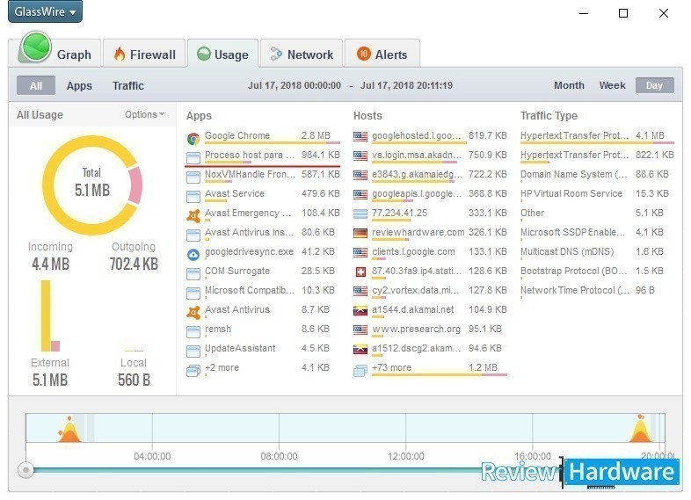Click the yellow incoming external bar
This screenshot has height=500, width=691.
46,315
